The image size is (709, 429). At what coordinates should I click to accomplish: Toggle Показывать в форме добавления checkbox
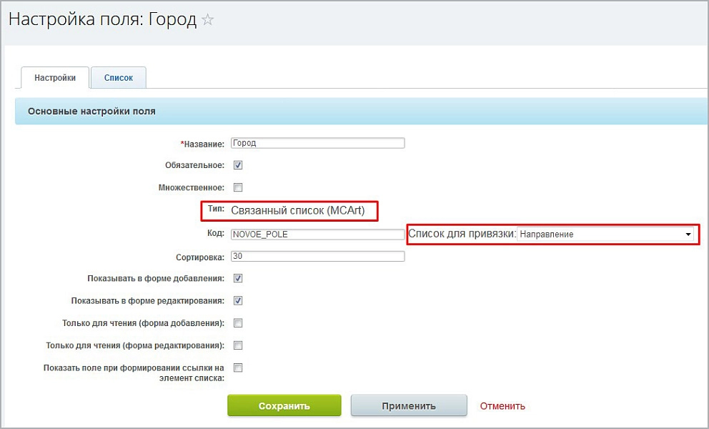(x=238, y=278)
